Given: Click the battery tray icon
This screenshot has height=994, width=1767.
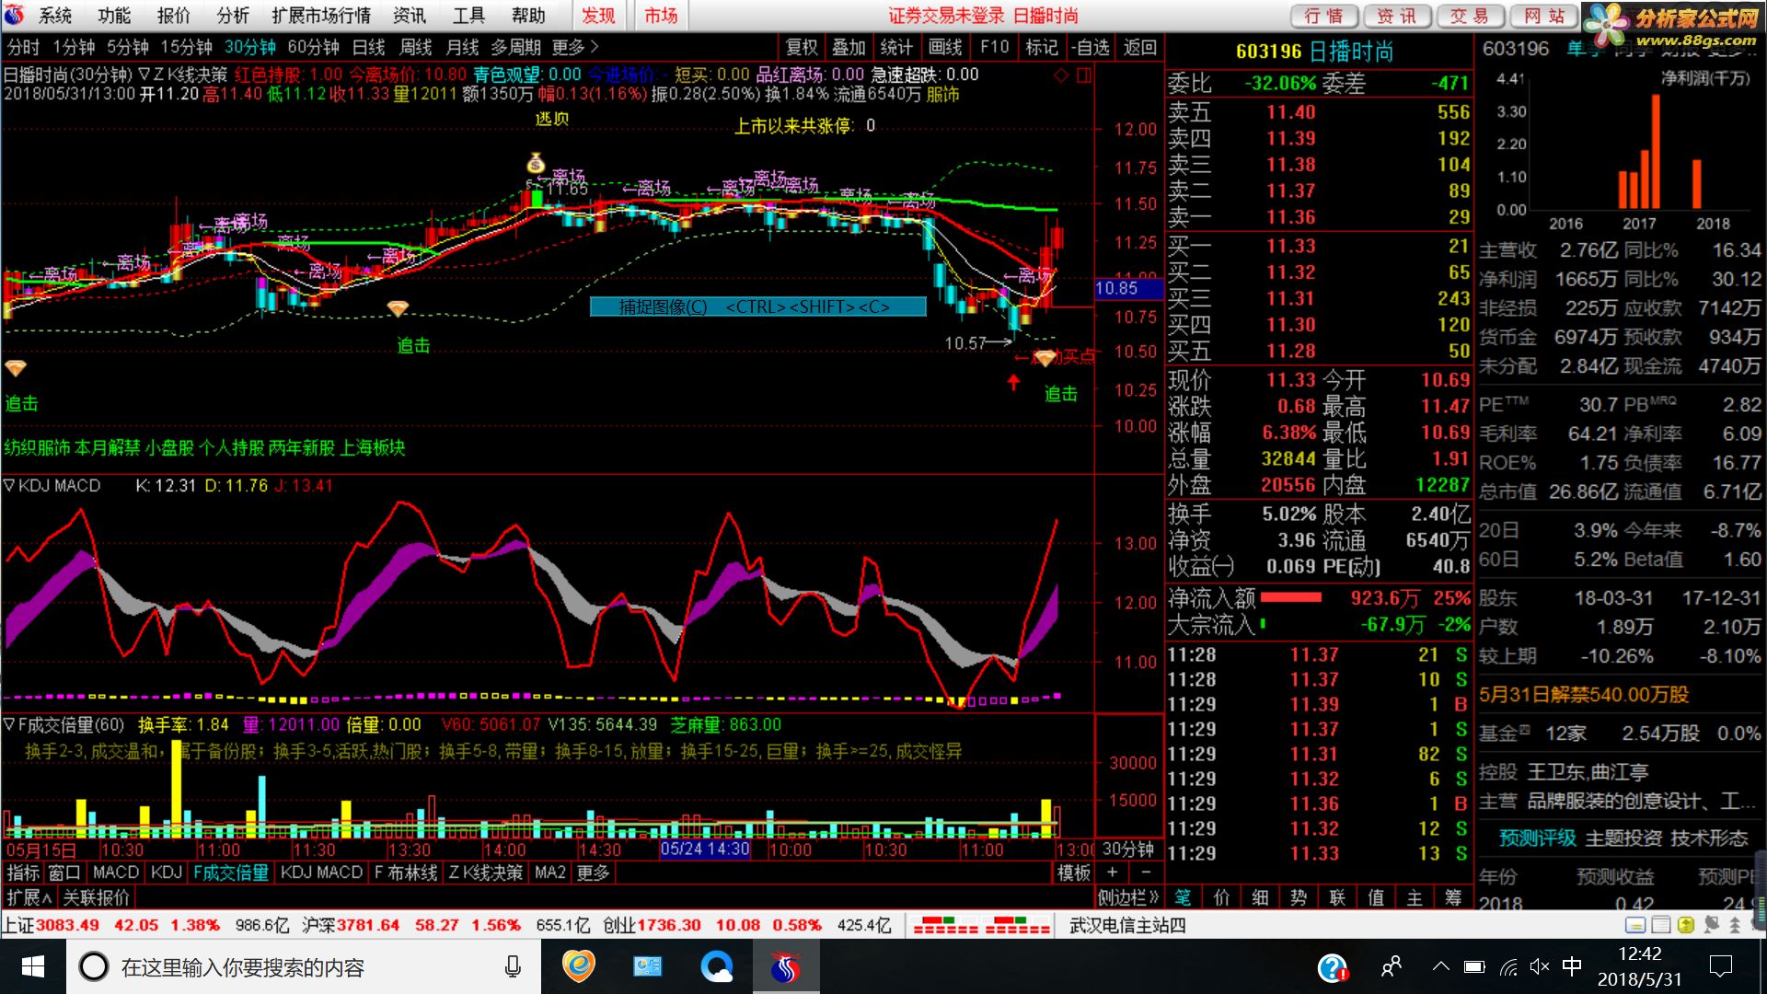Looking at the screenshot, I should point(1474,966).
